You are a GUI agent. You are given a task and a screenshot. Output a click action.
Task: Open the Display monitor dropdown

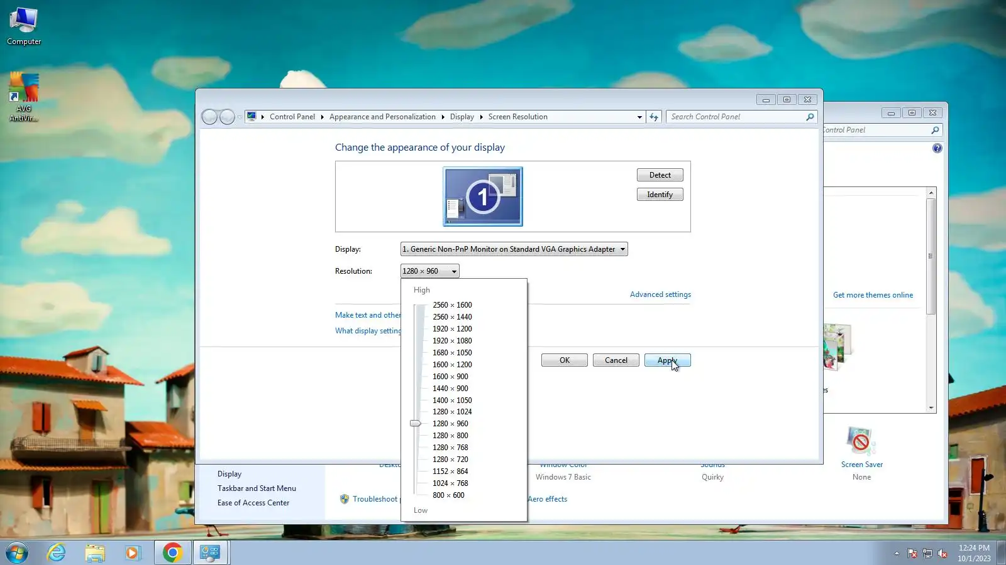point(514,249)
